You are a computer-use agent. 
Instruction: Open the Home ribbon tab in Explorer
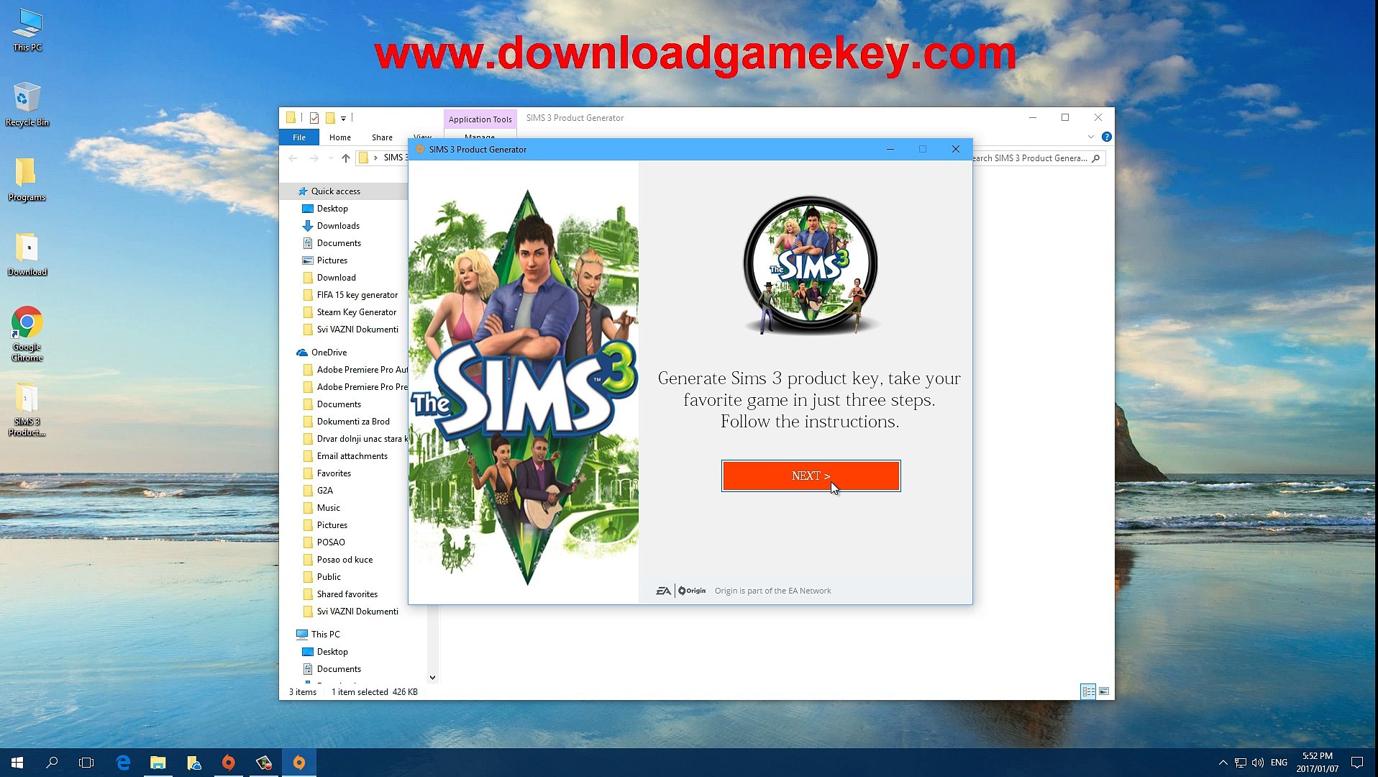tap(340, 137)
